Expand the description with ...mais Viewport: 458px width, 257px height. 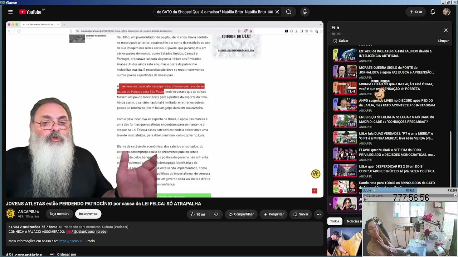click(90, 241)
